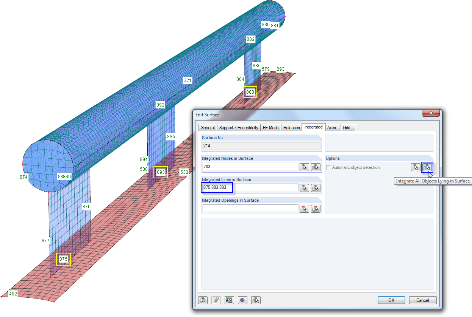Switch to the General tab
Viewport: 472px width, 317px height.
(207, 127)
